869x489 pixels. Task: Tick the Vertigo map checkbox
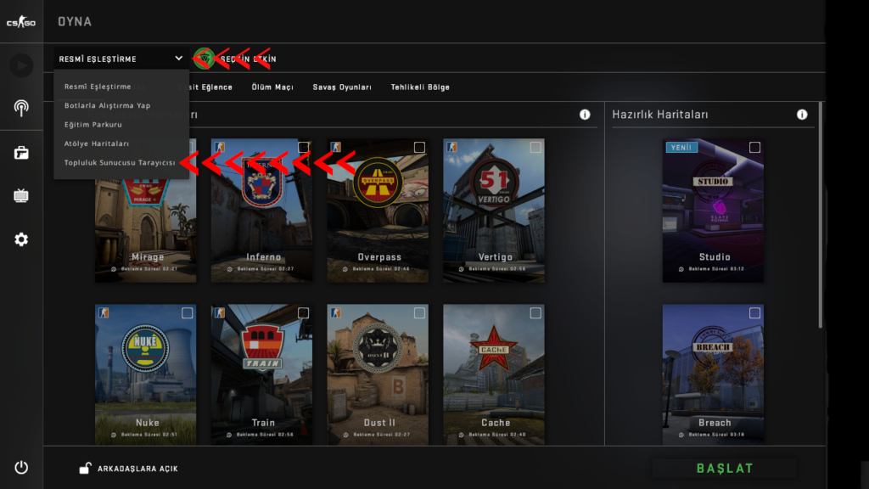click(x=535, y=148)
